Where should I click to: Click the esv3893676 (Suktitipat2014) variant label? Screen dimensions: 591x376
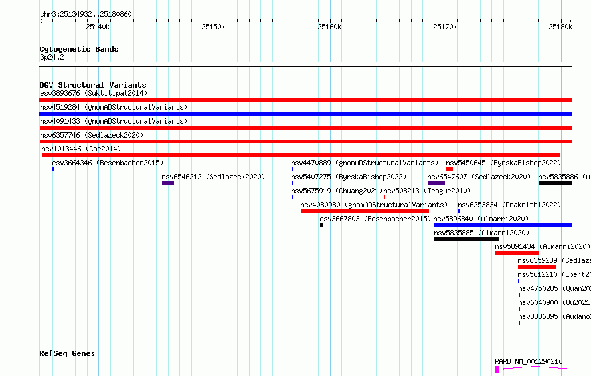(x=94, y=93)
